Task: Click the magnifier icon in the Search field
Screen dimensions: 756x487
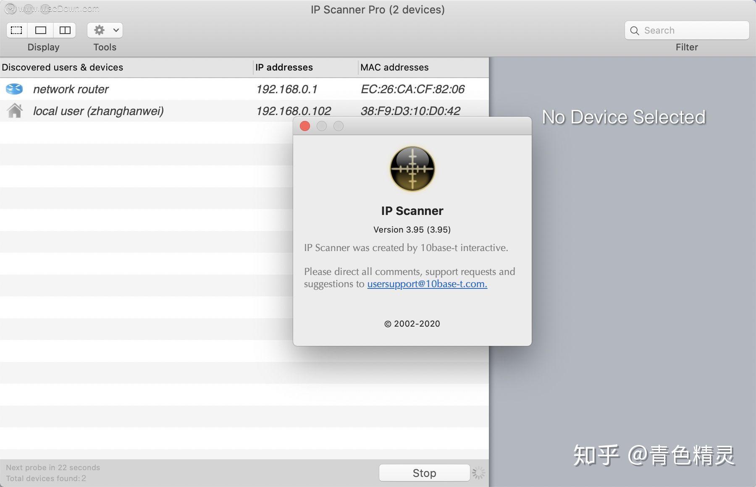Action: pos(634,30)
